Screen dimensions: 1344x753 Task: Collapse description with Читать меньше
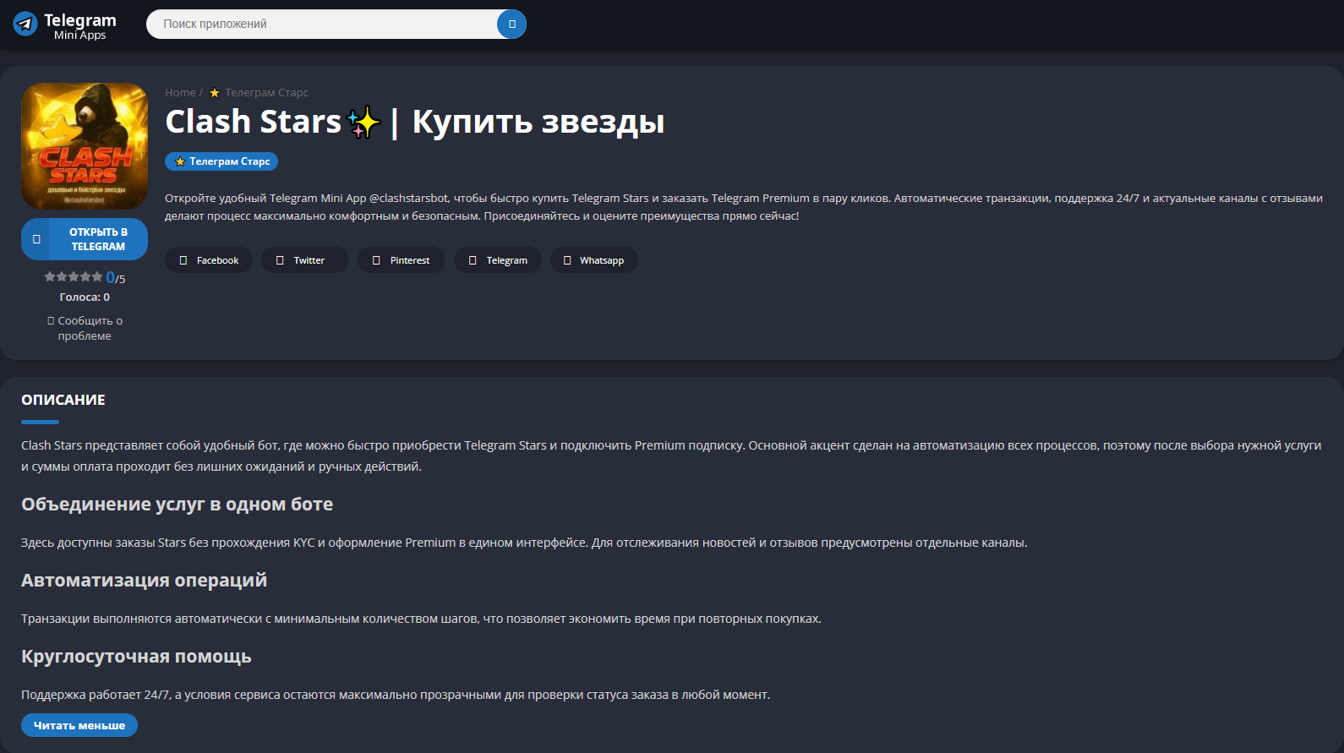[x=79, y=725]
